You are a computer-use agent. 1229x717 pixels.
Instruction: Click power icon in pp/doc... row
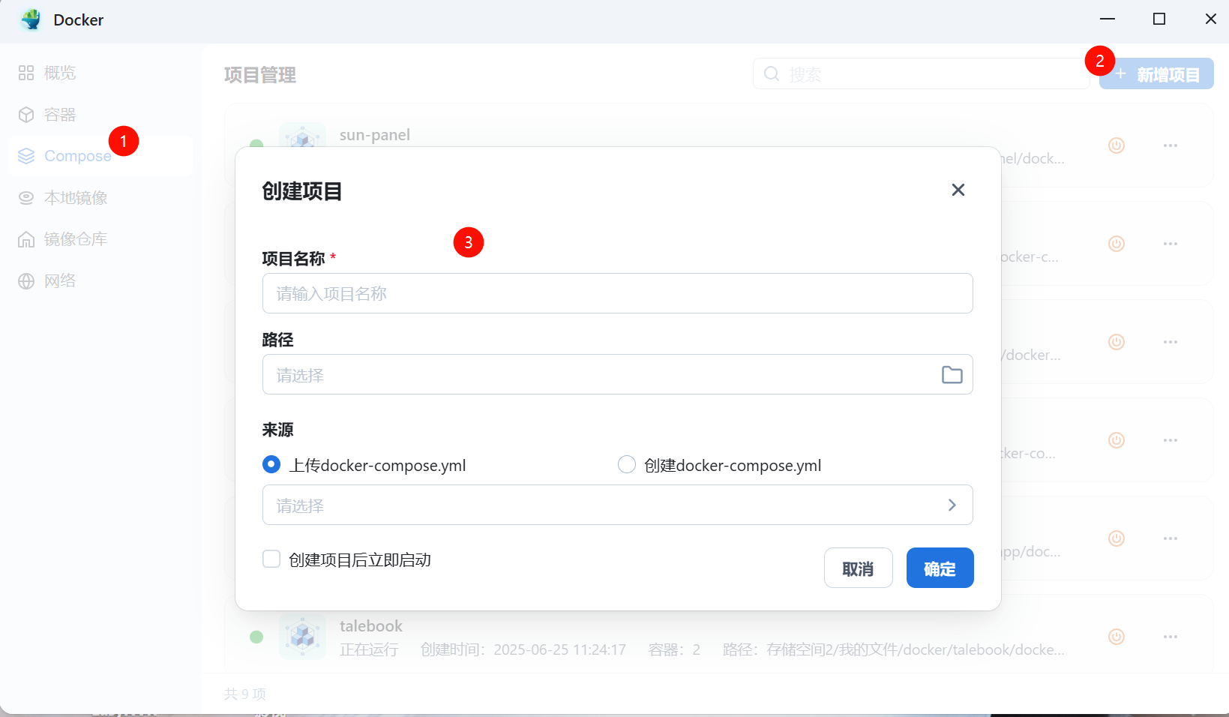(x=1117, y=538)
